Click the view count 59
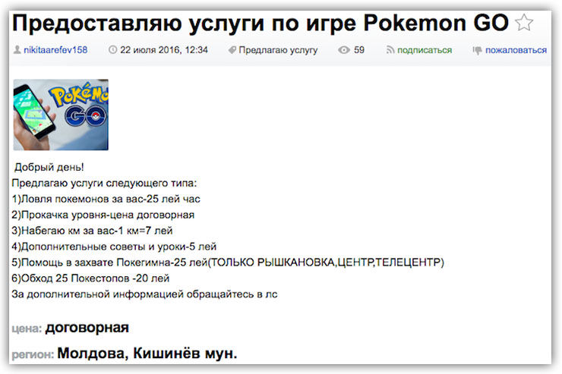 tap(359, 50)
